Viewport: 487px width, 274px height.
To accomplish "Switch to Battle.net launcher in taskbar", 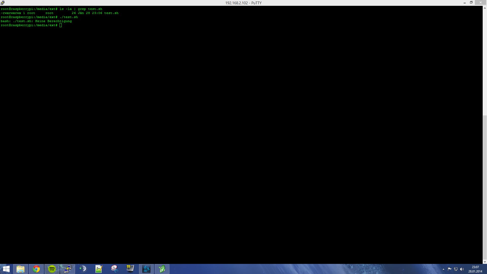I will [x=146, y=269].
